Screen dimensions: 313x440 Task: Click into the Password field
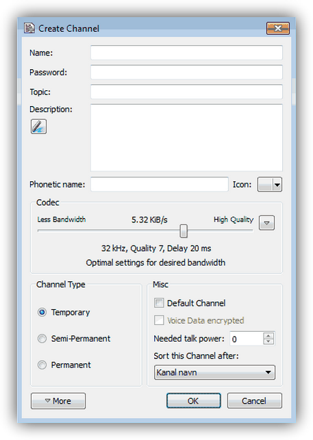click(186, 73)
